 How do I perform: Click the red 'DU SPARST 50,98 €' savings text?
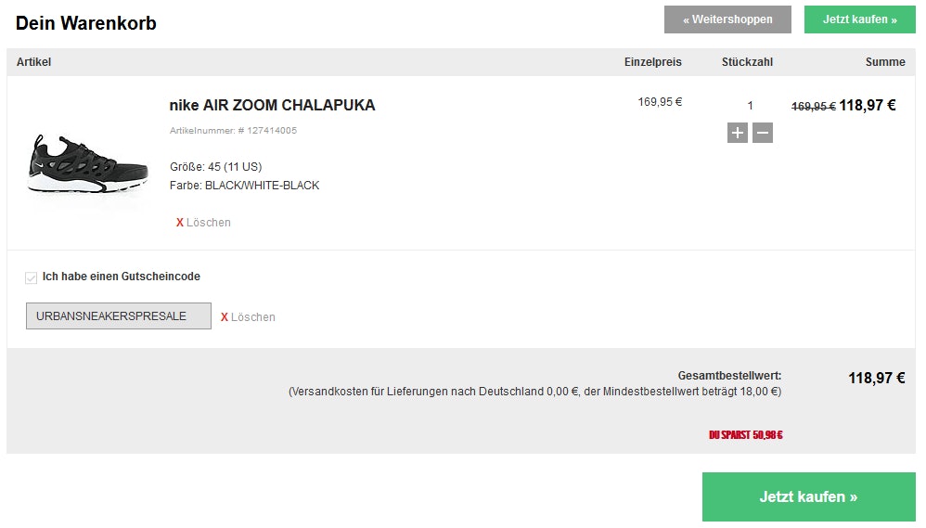coord(745,435)
